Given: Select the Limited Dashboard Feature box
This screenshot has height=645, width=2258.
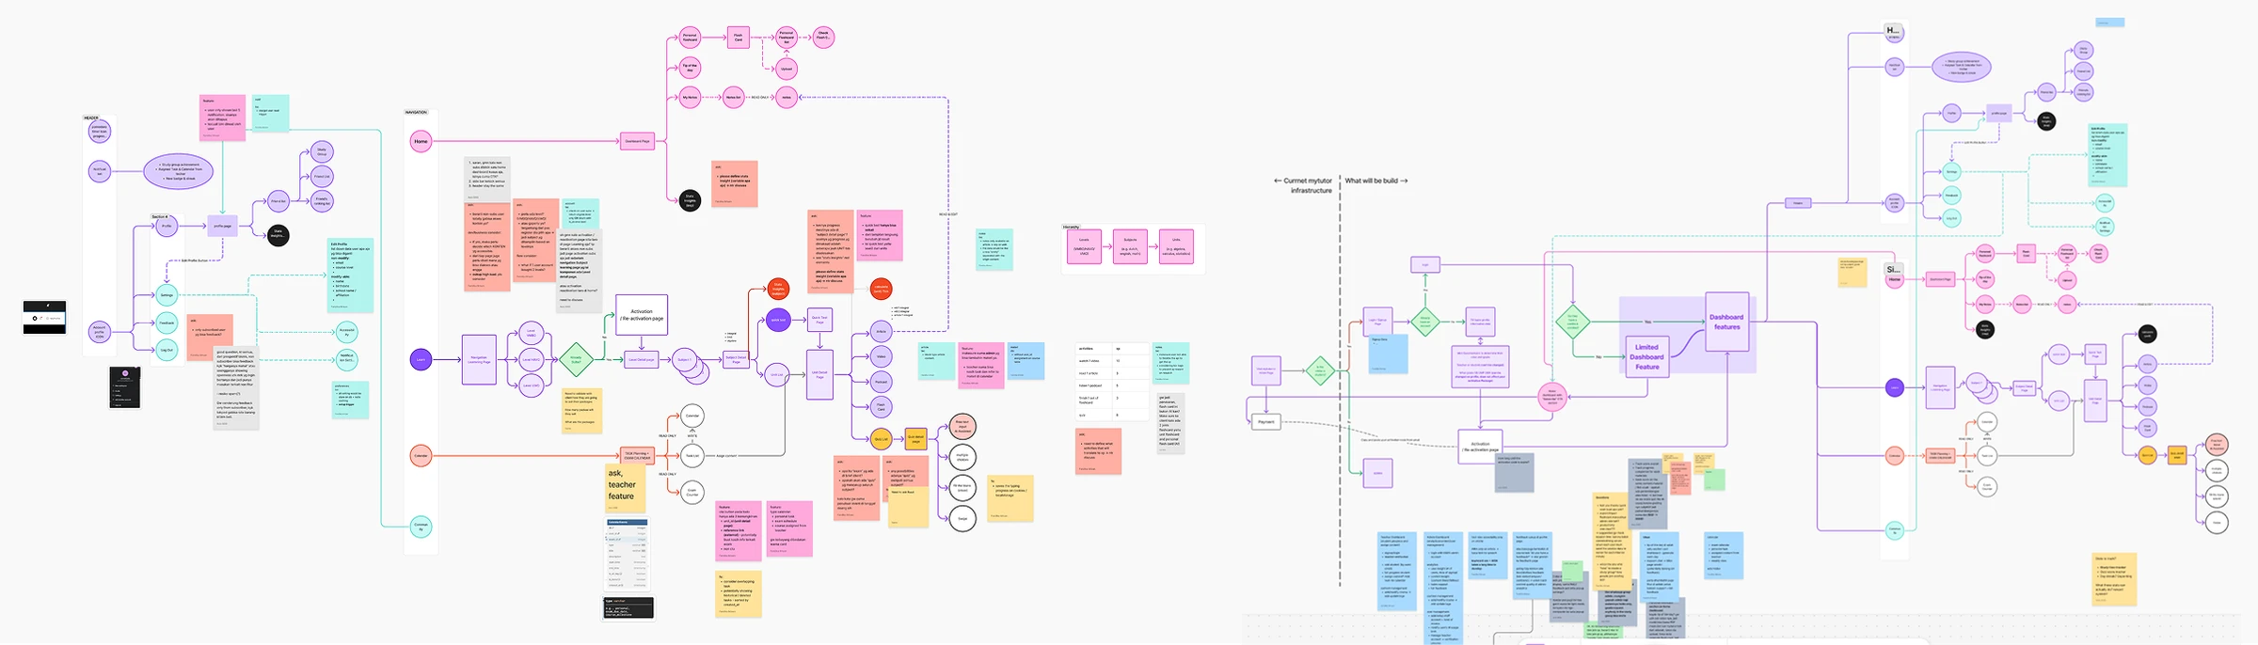Looking at the screenshot, I should click(x=1646, y=357).
